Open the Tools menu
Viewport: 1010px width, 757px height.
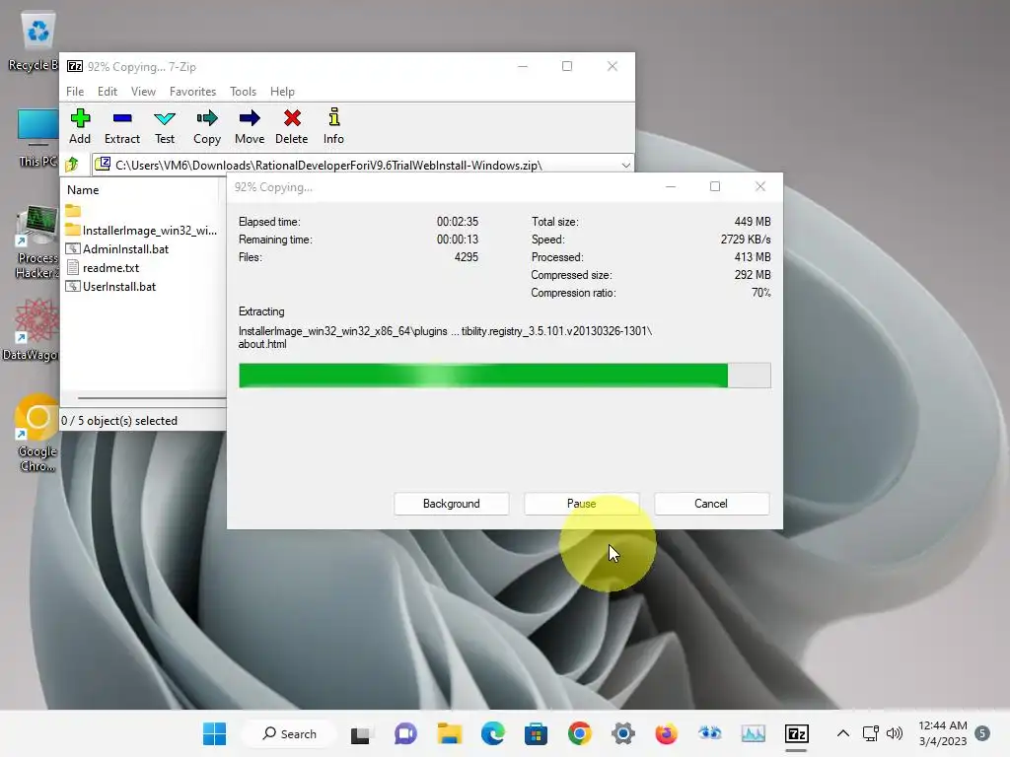click(x=243, y=92)
